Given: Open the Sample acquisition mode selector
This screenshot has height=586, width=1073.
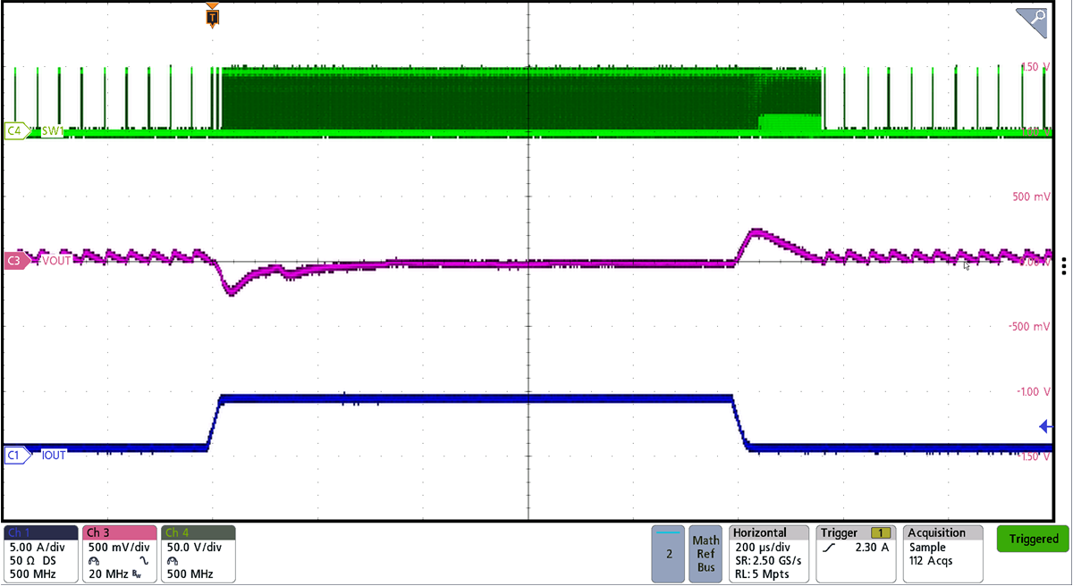Looking at the screenshot, I should (927, 547).
